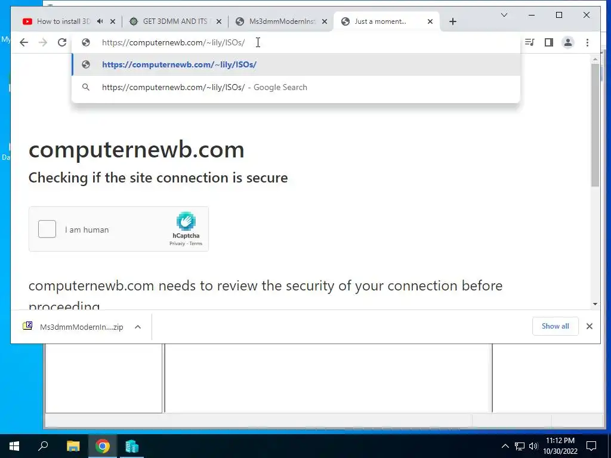Click the hCaptcha hand logo

coord(186,221)
